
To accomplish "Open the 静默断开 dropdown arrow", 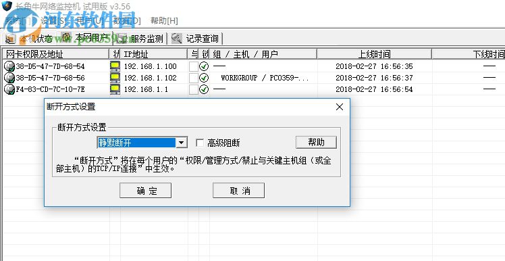I will coord(182,143).
